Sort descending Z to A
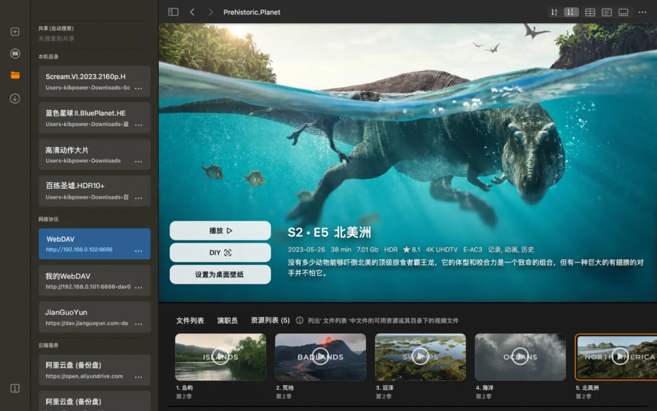The height and width of the screenshot is (411, 657). click(x=571, y=12)
